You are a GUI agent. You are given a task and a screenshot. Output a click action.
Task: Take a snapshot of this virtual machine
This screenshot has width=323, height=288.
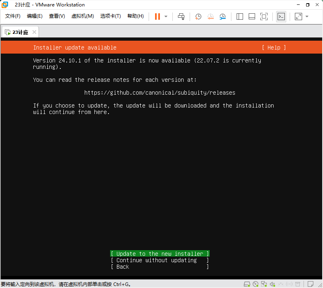(198, 17)
